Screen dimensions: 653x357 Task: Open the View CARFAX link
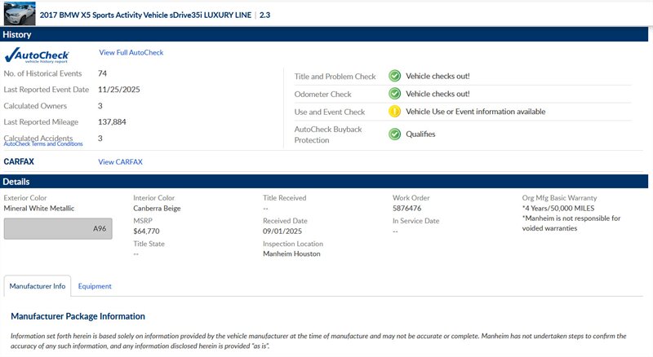[120, 162]
